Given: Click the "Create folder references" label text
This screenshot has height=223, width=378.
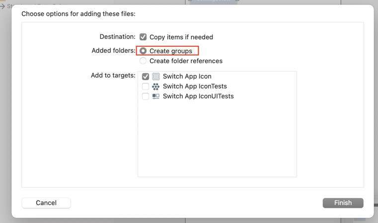Looking at the screenshot, I should click(x=186, y=61).
